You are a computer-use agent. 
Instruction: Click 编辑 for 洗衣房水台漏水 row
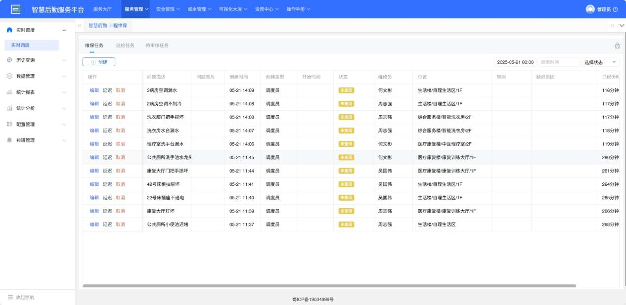pos(94,131)
